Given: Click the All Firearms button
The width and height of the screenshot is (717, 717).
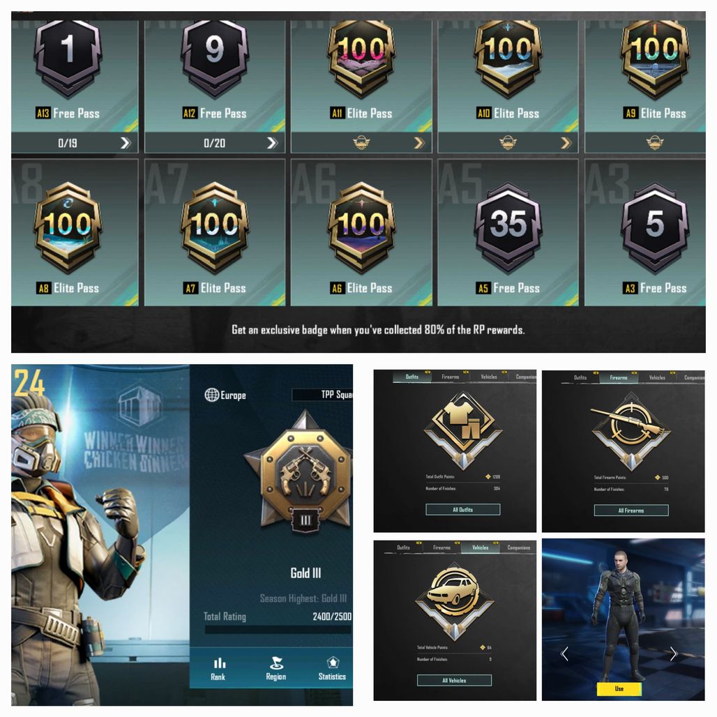Looking at the screenshot, I should click(x=631, y=511).
